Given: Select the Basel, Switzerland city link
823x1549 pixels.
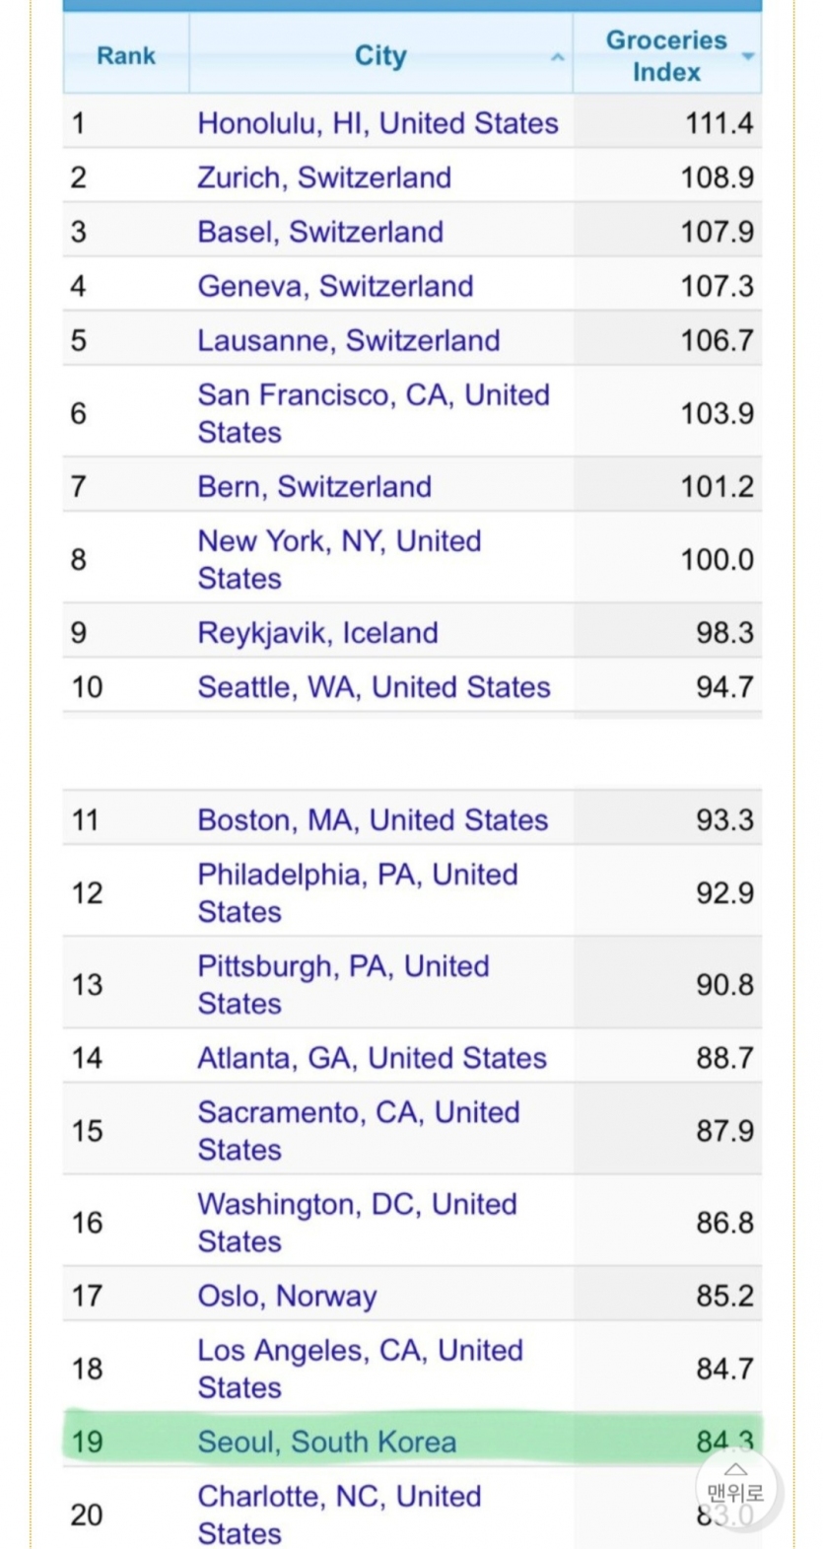Looking at the screenshot, I should pyautogui.click(x=320, y=232).
